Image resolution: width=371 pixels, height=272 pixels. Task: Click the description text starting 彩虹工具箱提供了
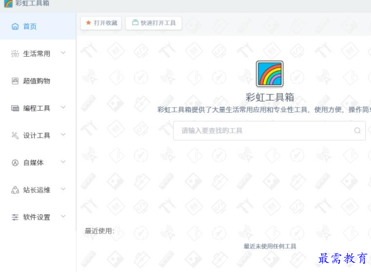coord(264,110)
